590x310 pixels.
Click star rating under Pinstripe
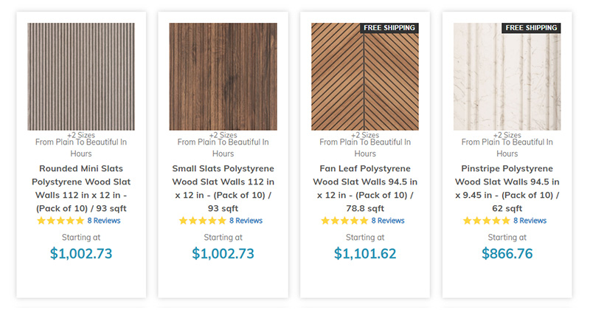pos(486,221)
